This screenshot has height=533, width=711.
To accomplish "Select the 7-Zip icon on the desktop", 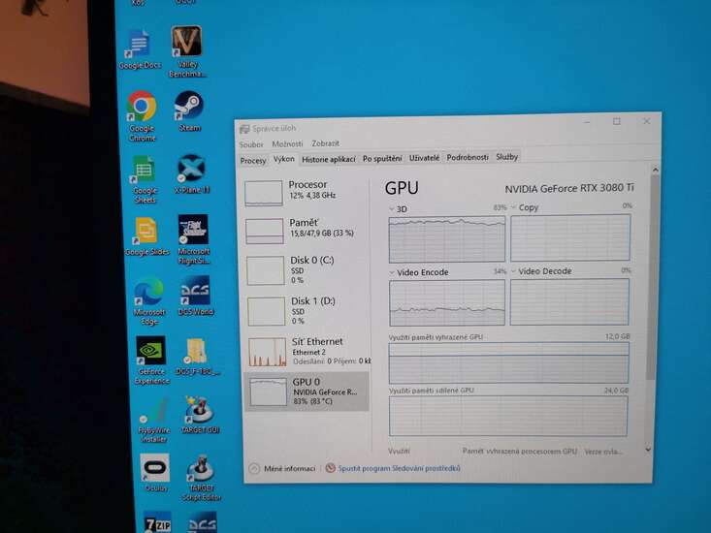I will [x=158, y=521].
